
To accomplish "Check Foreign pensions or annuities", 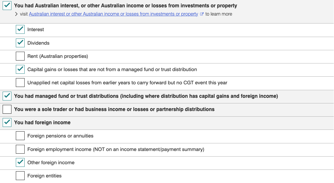I will pos(20,136).
